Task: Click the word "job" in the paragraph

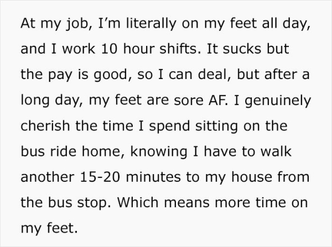Action: coord(72,25)
